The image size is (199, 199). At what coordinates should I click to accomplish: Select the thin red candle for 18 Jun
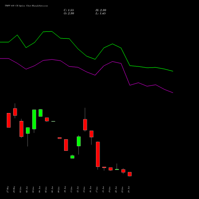104,168
